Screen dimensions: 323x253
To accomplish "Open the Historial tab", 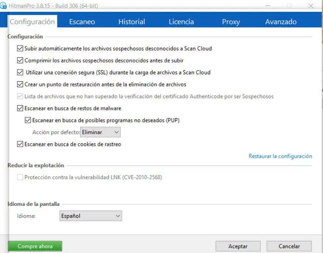I will pos(131,22).
